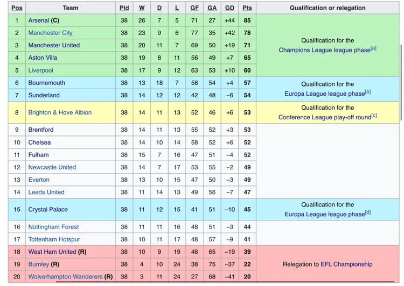Open footnote [c] beside Conference League
The height and width of the screenshot is (286, 404).
[x=374, y=116]
